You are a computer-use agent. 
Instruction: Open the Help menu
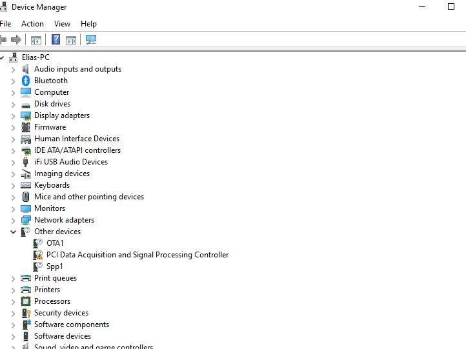[88, 24]
